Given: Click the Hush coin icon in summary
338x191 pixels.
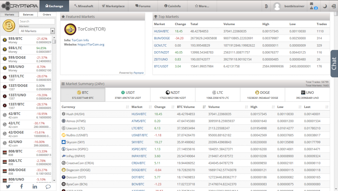Looking at the screenshot, I should [x=64, y=114].
